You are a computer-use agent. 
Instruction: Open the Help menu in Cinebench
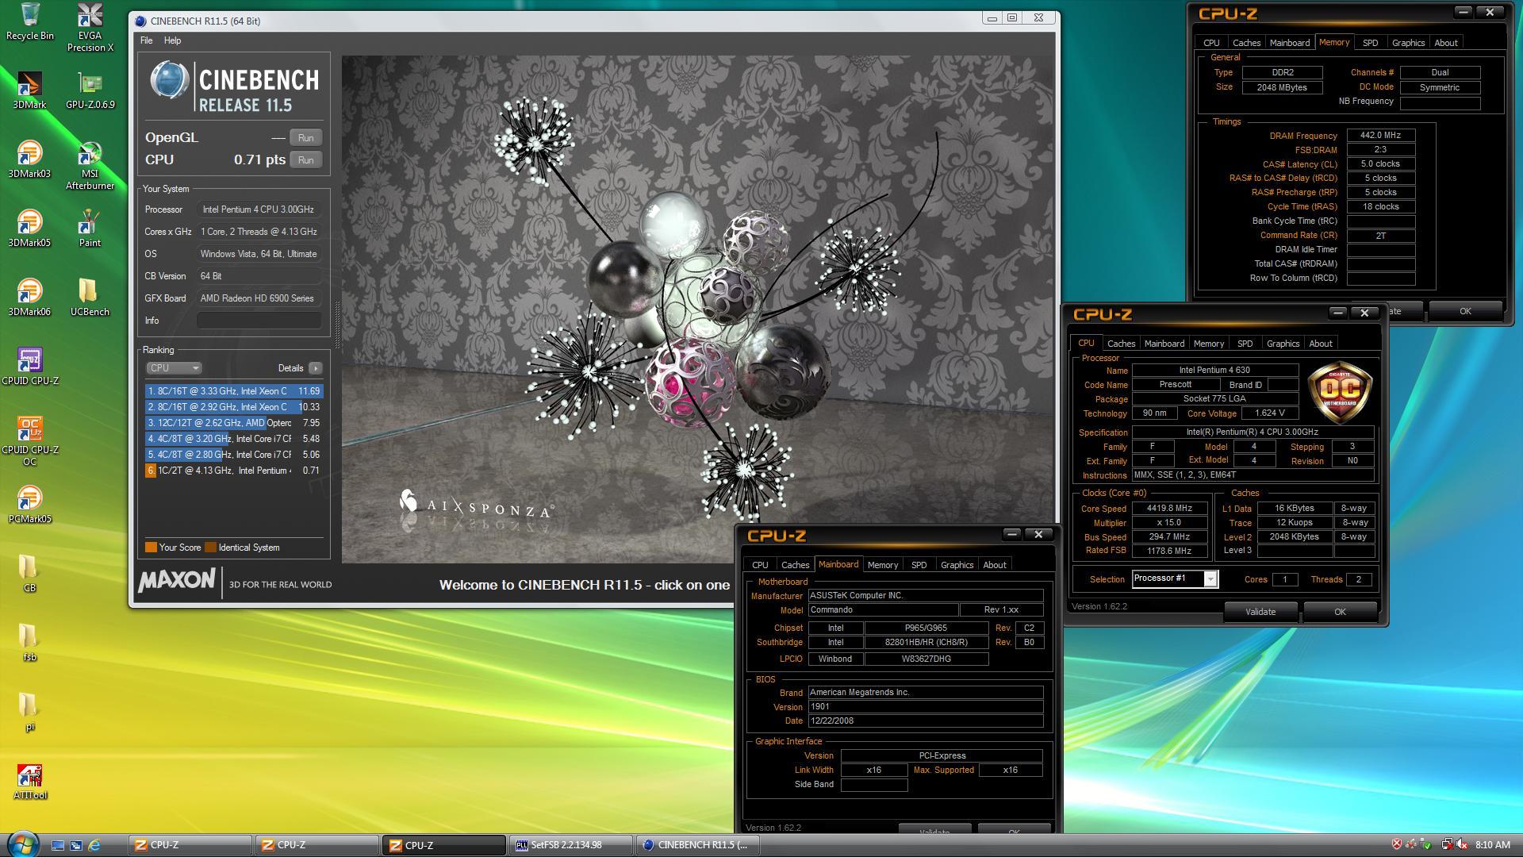[172, 40]
